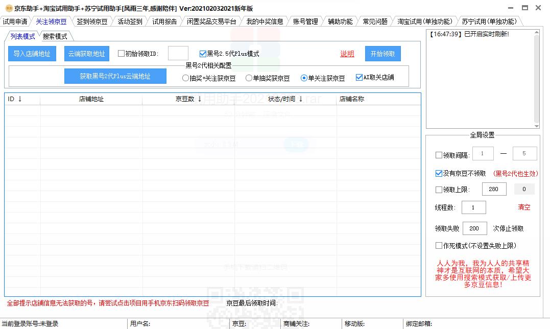Start claiming with 开始领取 button

382,54
